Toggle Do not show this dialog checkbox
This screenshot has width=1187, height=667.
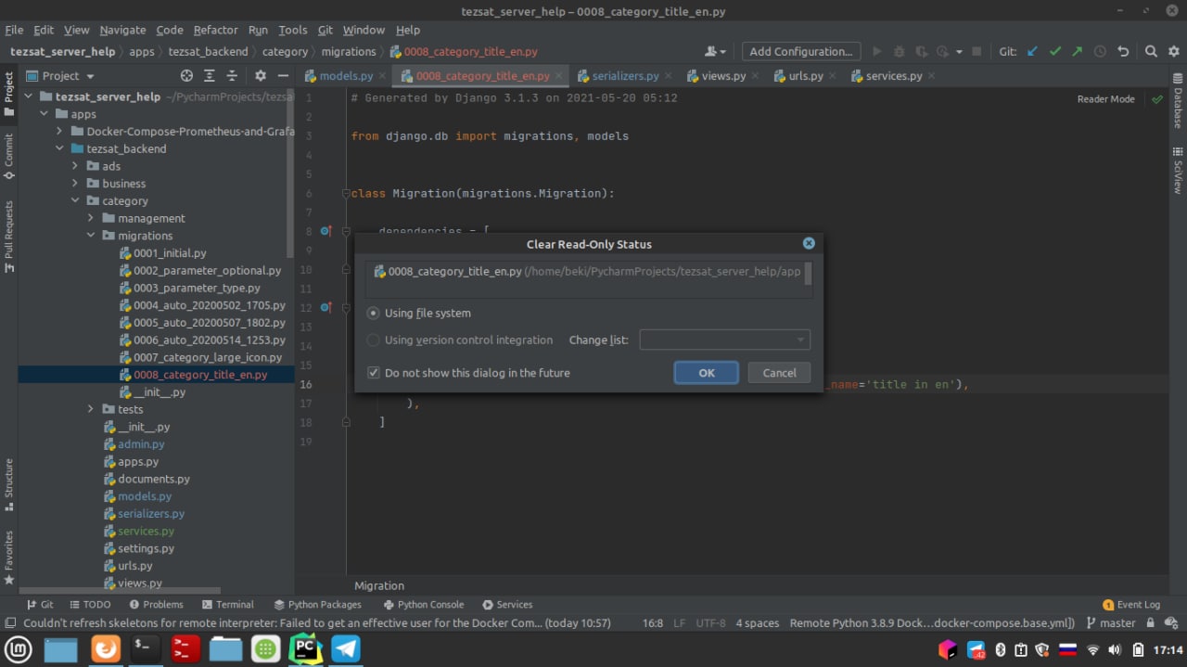[374, 373]
